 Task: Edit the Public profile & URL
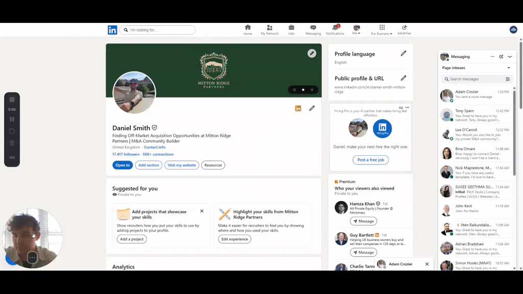click(x=403, y=78)
